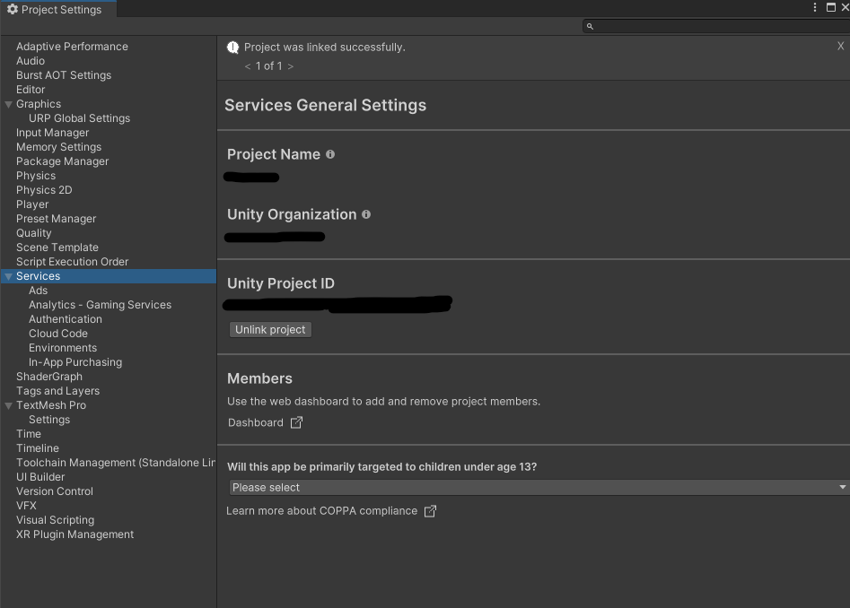Viewport: 850px width, 608px height.
Task: Select Physics 2D settings
Action: point(44,190)
